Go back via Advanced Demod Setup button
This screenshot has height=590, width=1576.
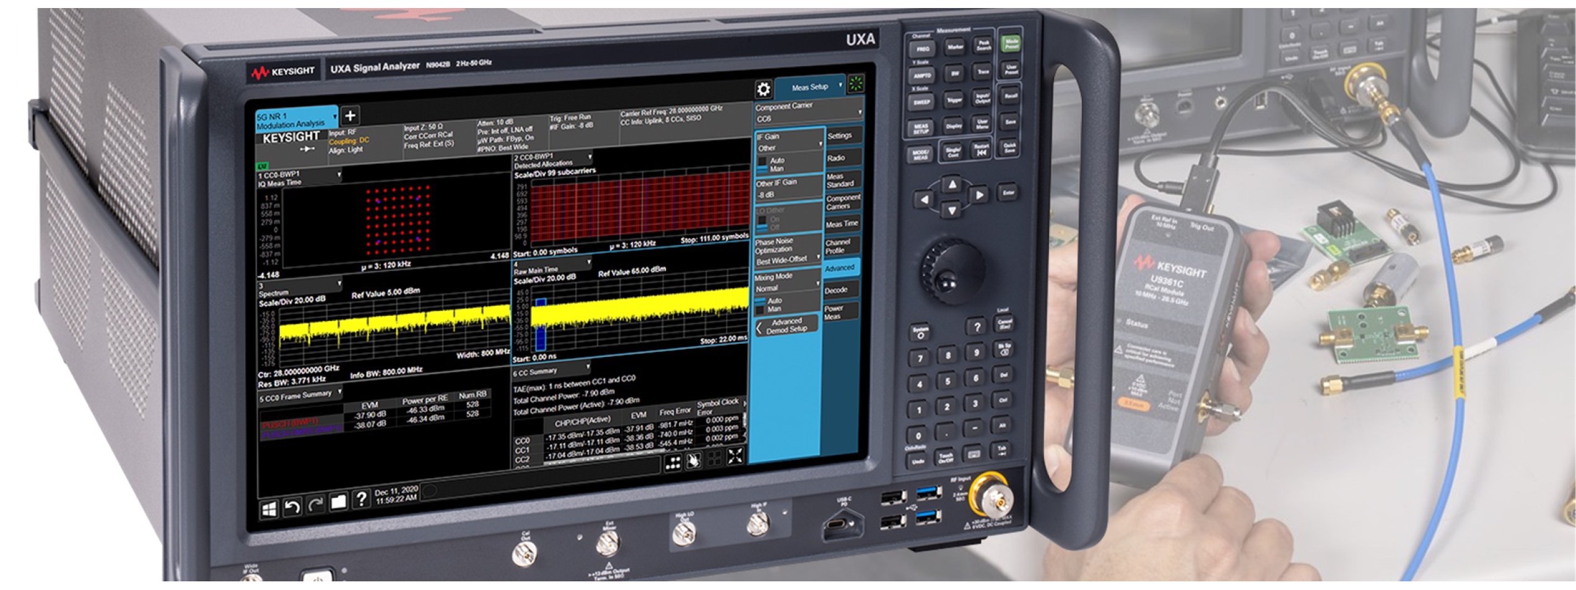click(786, 326)
